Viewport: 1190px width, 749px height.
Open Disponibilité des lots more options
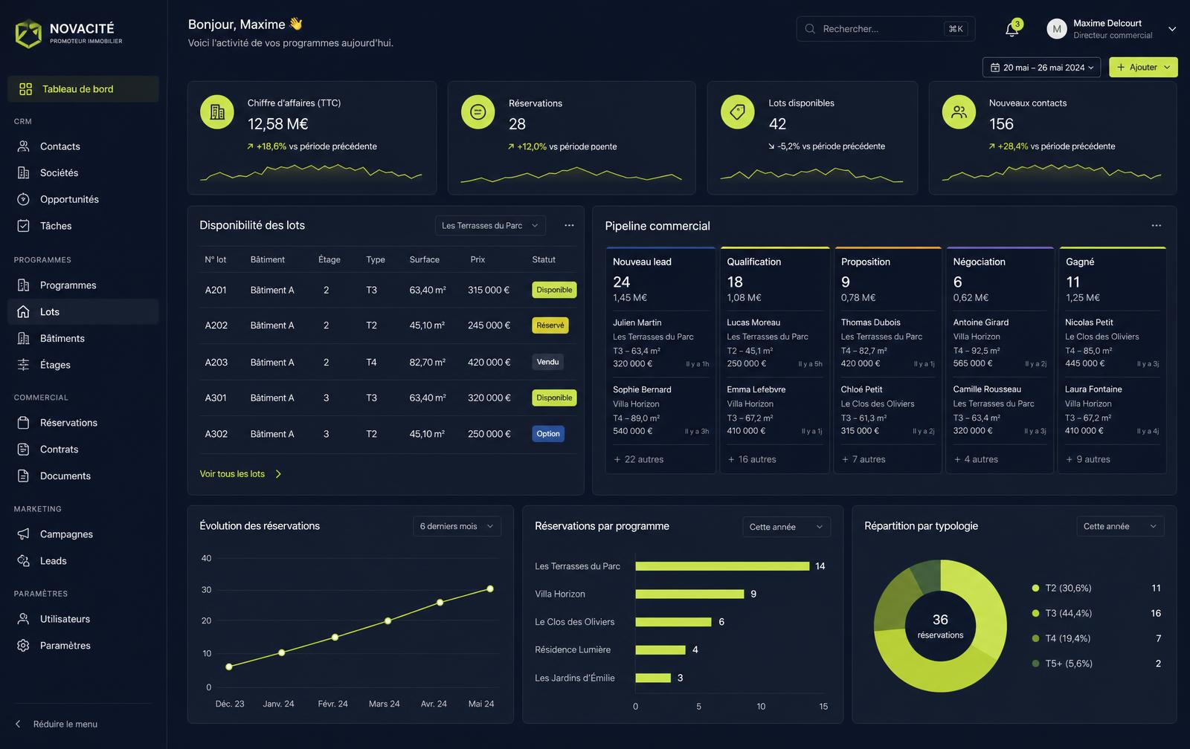[x=569, y=225]
